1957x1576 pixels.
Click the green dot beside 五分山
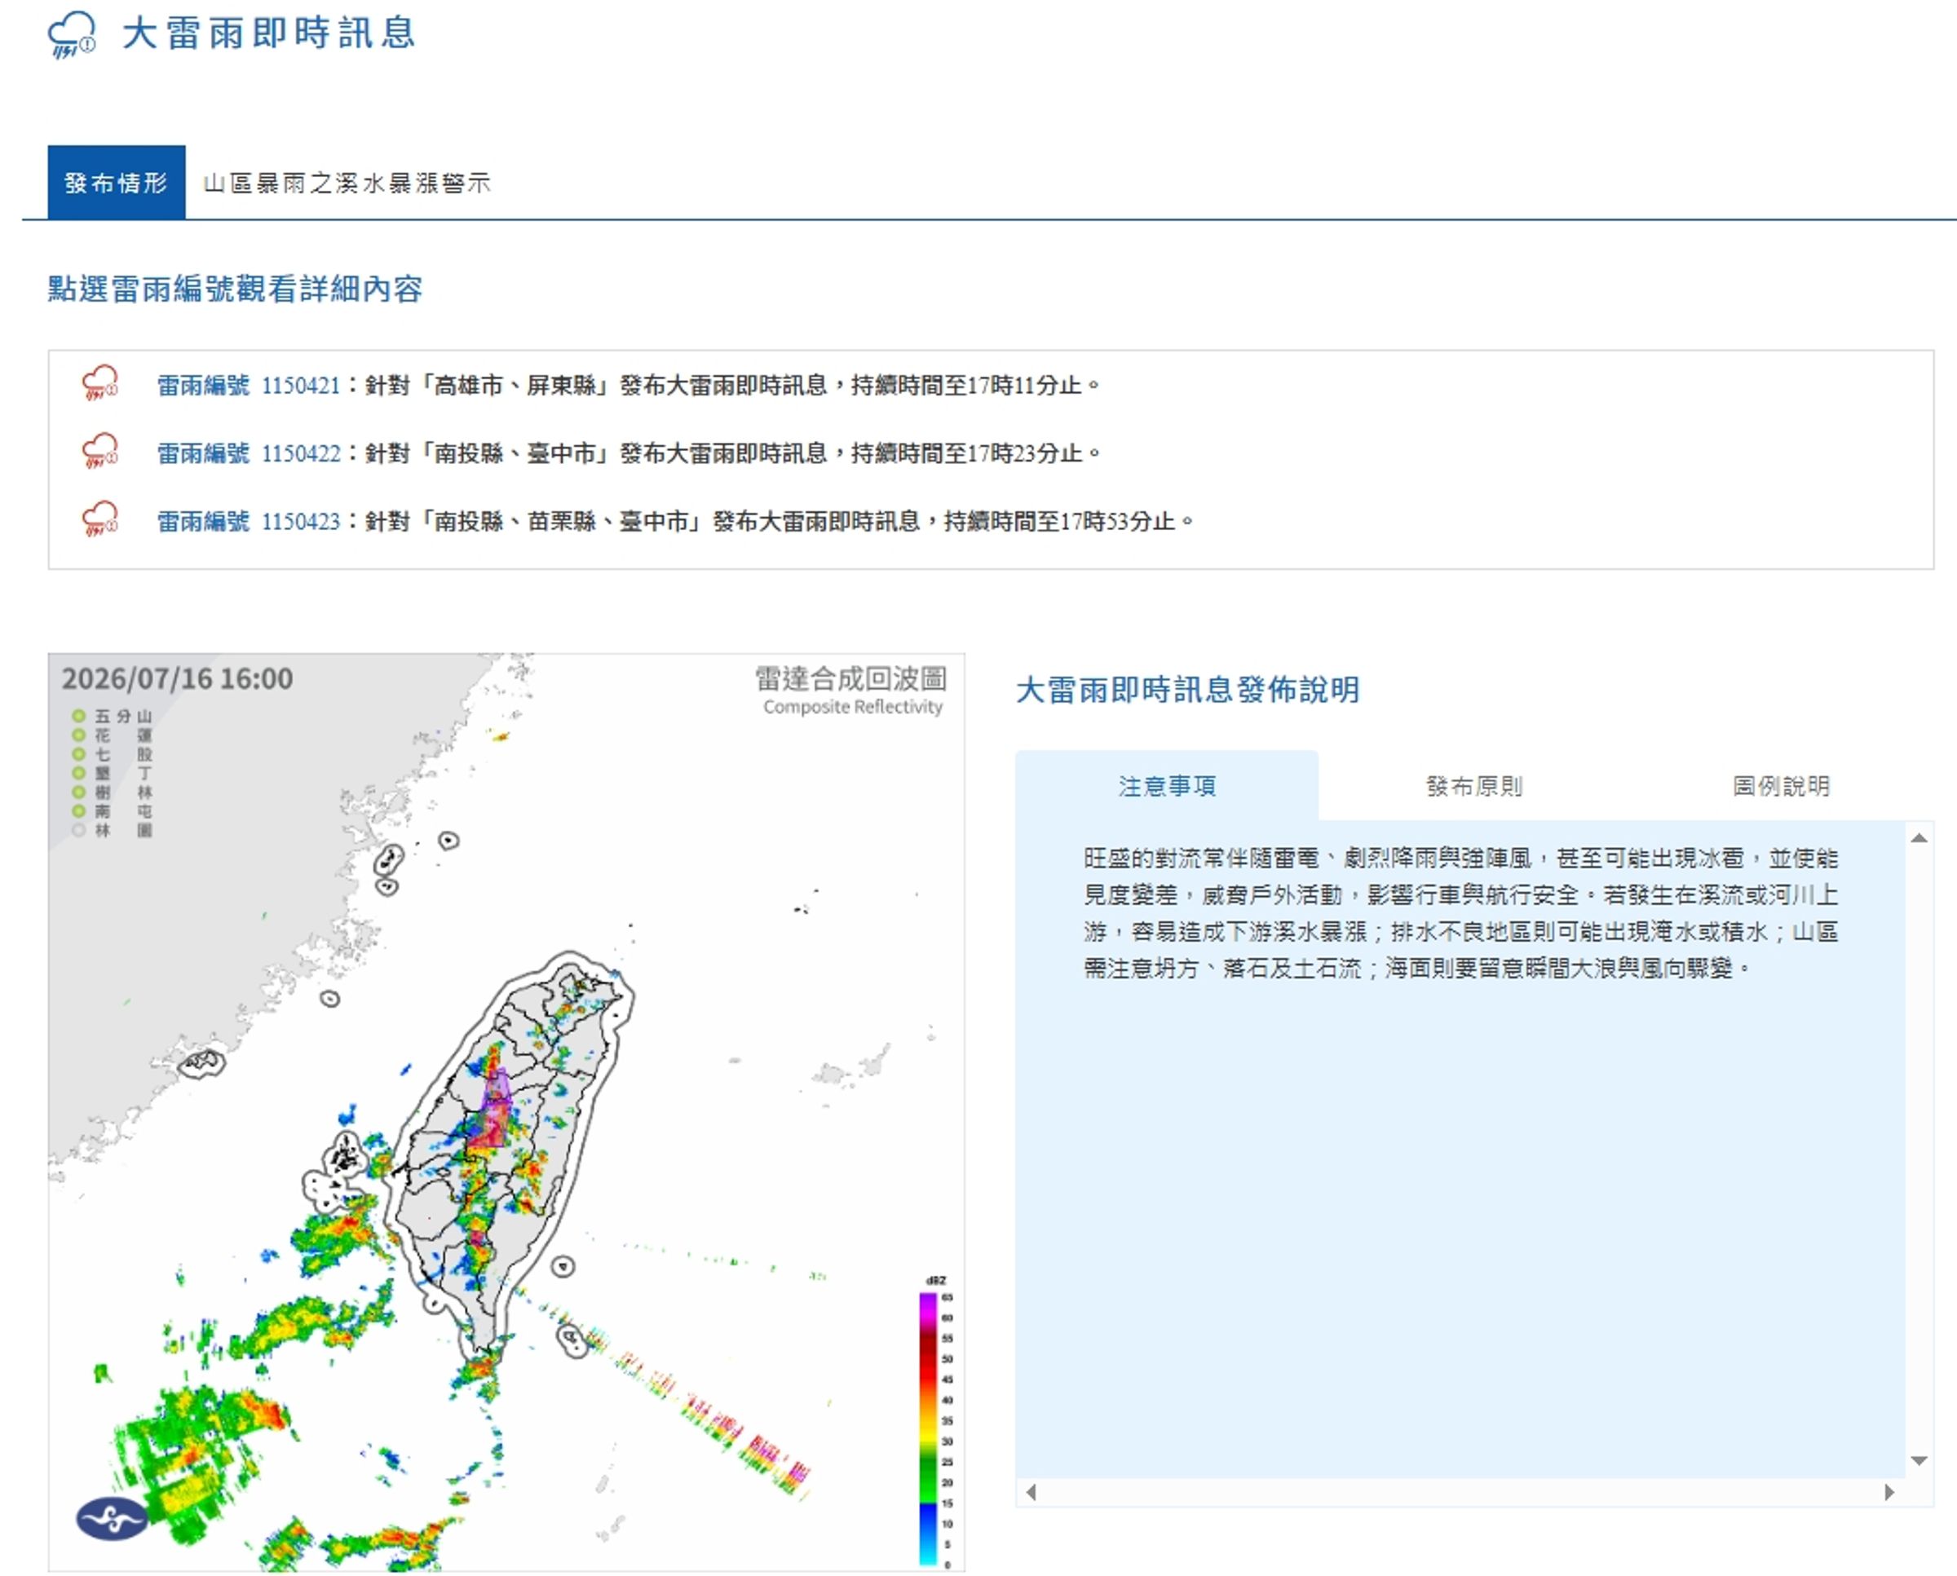click(79, 715)
